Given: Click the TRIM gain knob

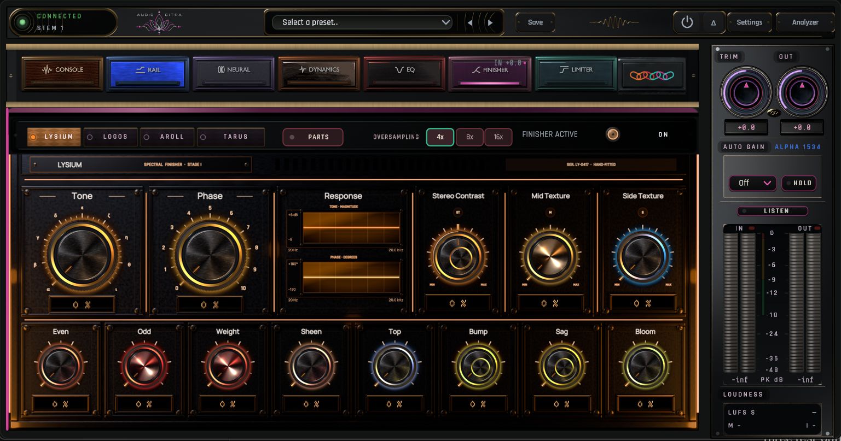Looking at the screenshot, I should (745, 92).
